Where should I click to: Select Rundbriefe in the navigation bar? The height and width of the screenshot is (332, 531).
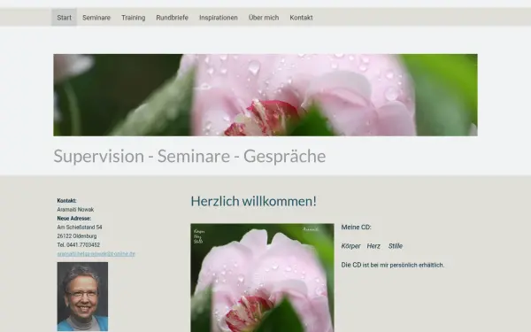tap(172, 18)
